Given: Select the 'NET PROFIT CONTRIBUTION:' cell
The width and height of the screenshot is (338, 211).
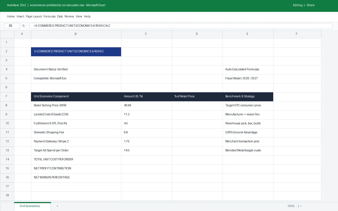Looking at the screenshot, I should coord(76,169).
